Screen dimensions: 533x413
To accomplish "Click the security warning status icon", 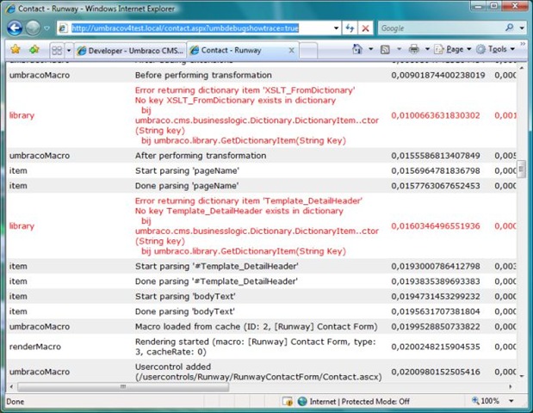I will [x=288, y=402].
